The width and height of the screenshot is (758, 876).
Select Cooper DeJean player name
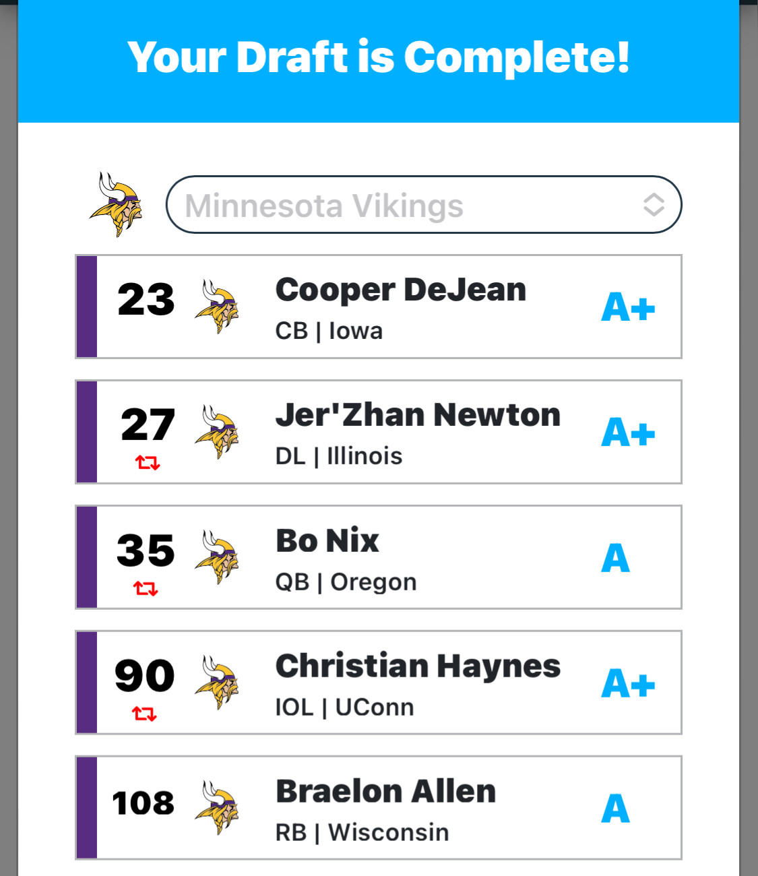[400, 290]
